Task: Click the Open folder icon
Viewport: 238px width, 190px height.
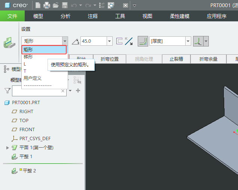Action: tap(56, 6)
